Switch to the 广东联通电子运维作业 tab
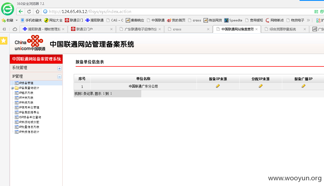The height and width of the screenshot is (186, 324). 140,29
